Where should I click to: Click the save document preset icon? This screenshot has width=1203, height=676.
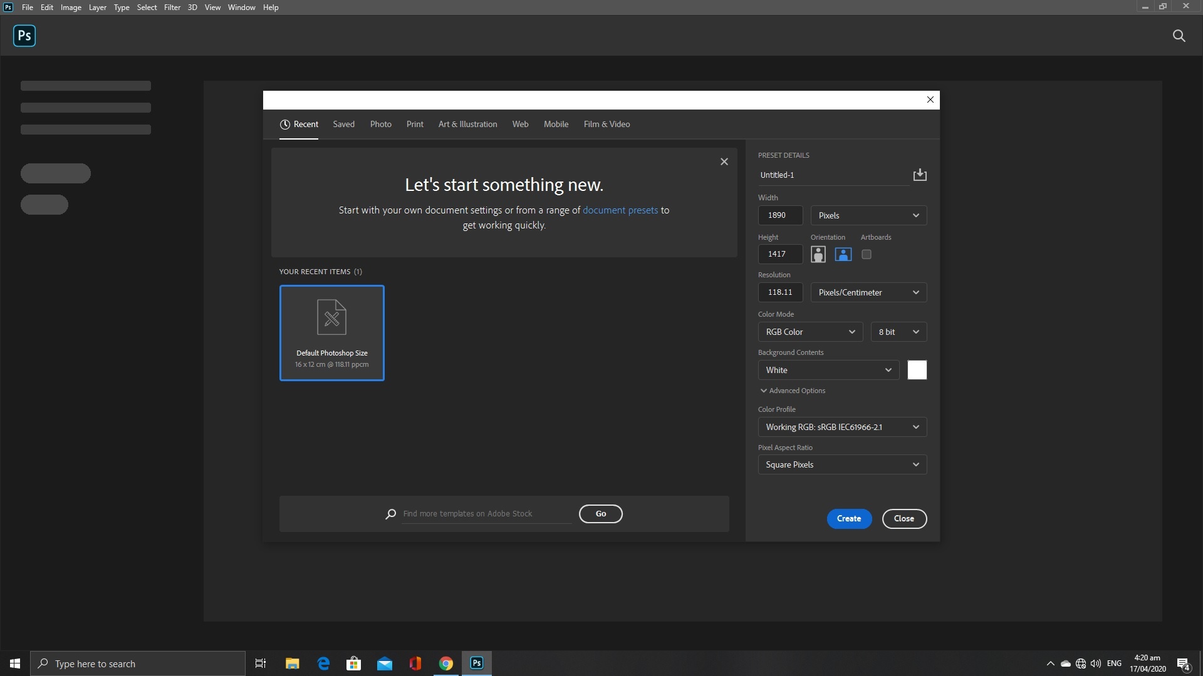[x=920, y=175]
